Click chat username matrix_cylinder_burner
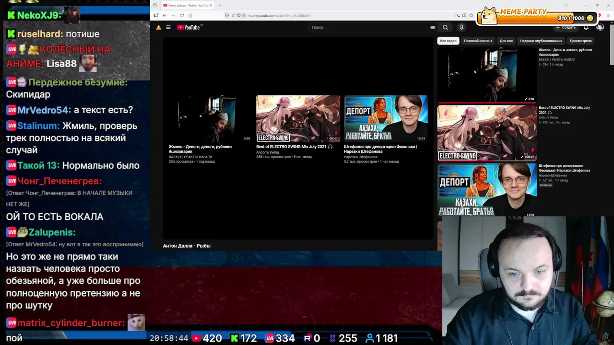Image resolution: width=614 pixels, height=345 pixels. pyautogui.click(x=71, y=323)
